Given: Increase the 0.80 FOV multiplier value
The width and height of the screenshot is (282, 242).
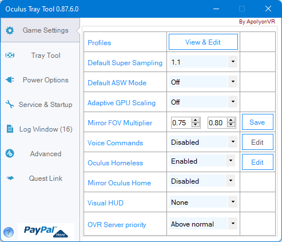Looking at the screenshot, I should pos(231,120).
